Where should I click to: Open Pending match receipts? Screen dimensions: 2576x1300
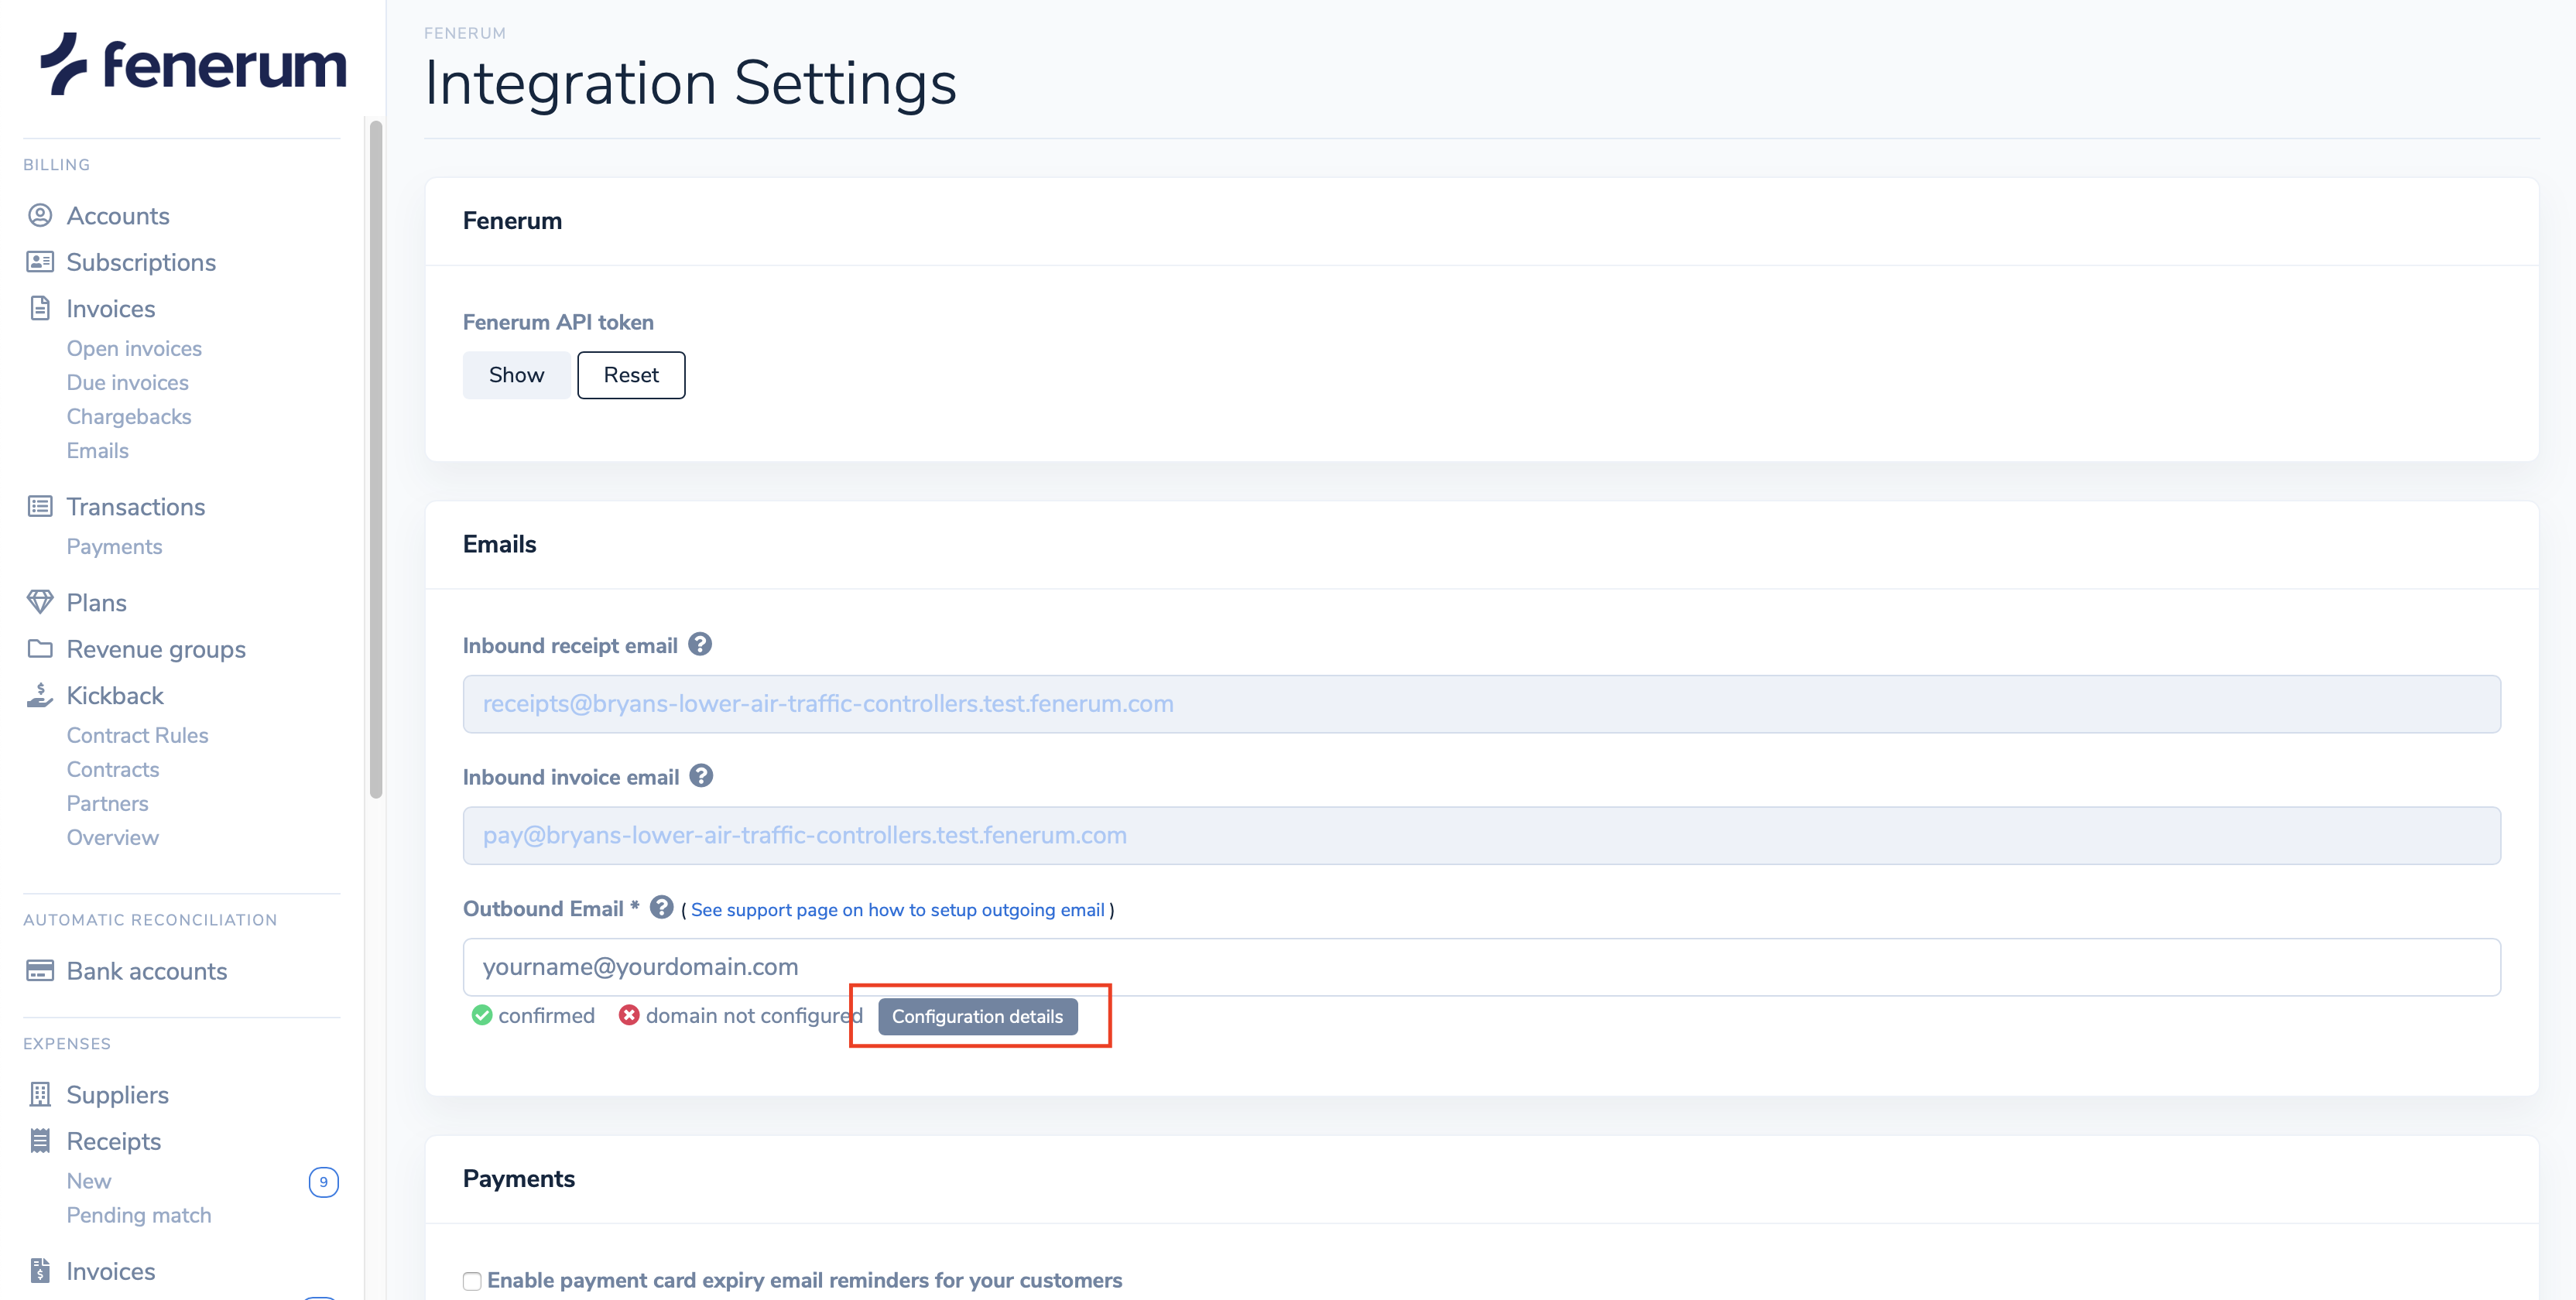coord(139,1215)
